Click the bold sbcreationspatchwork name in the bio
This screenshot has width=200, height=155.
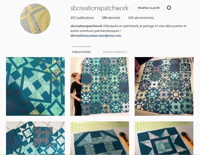point(86,26)
